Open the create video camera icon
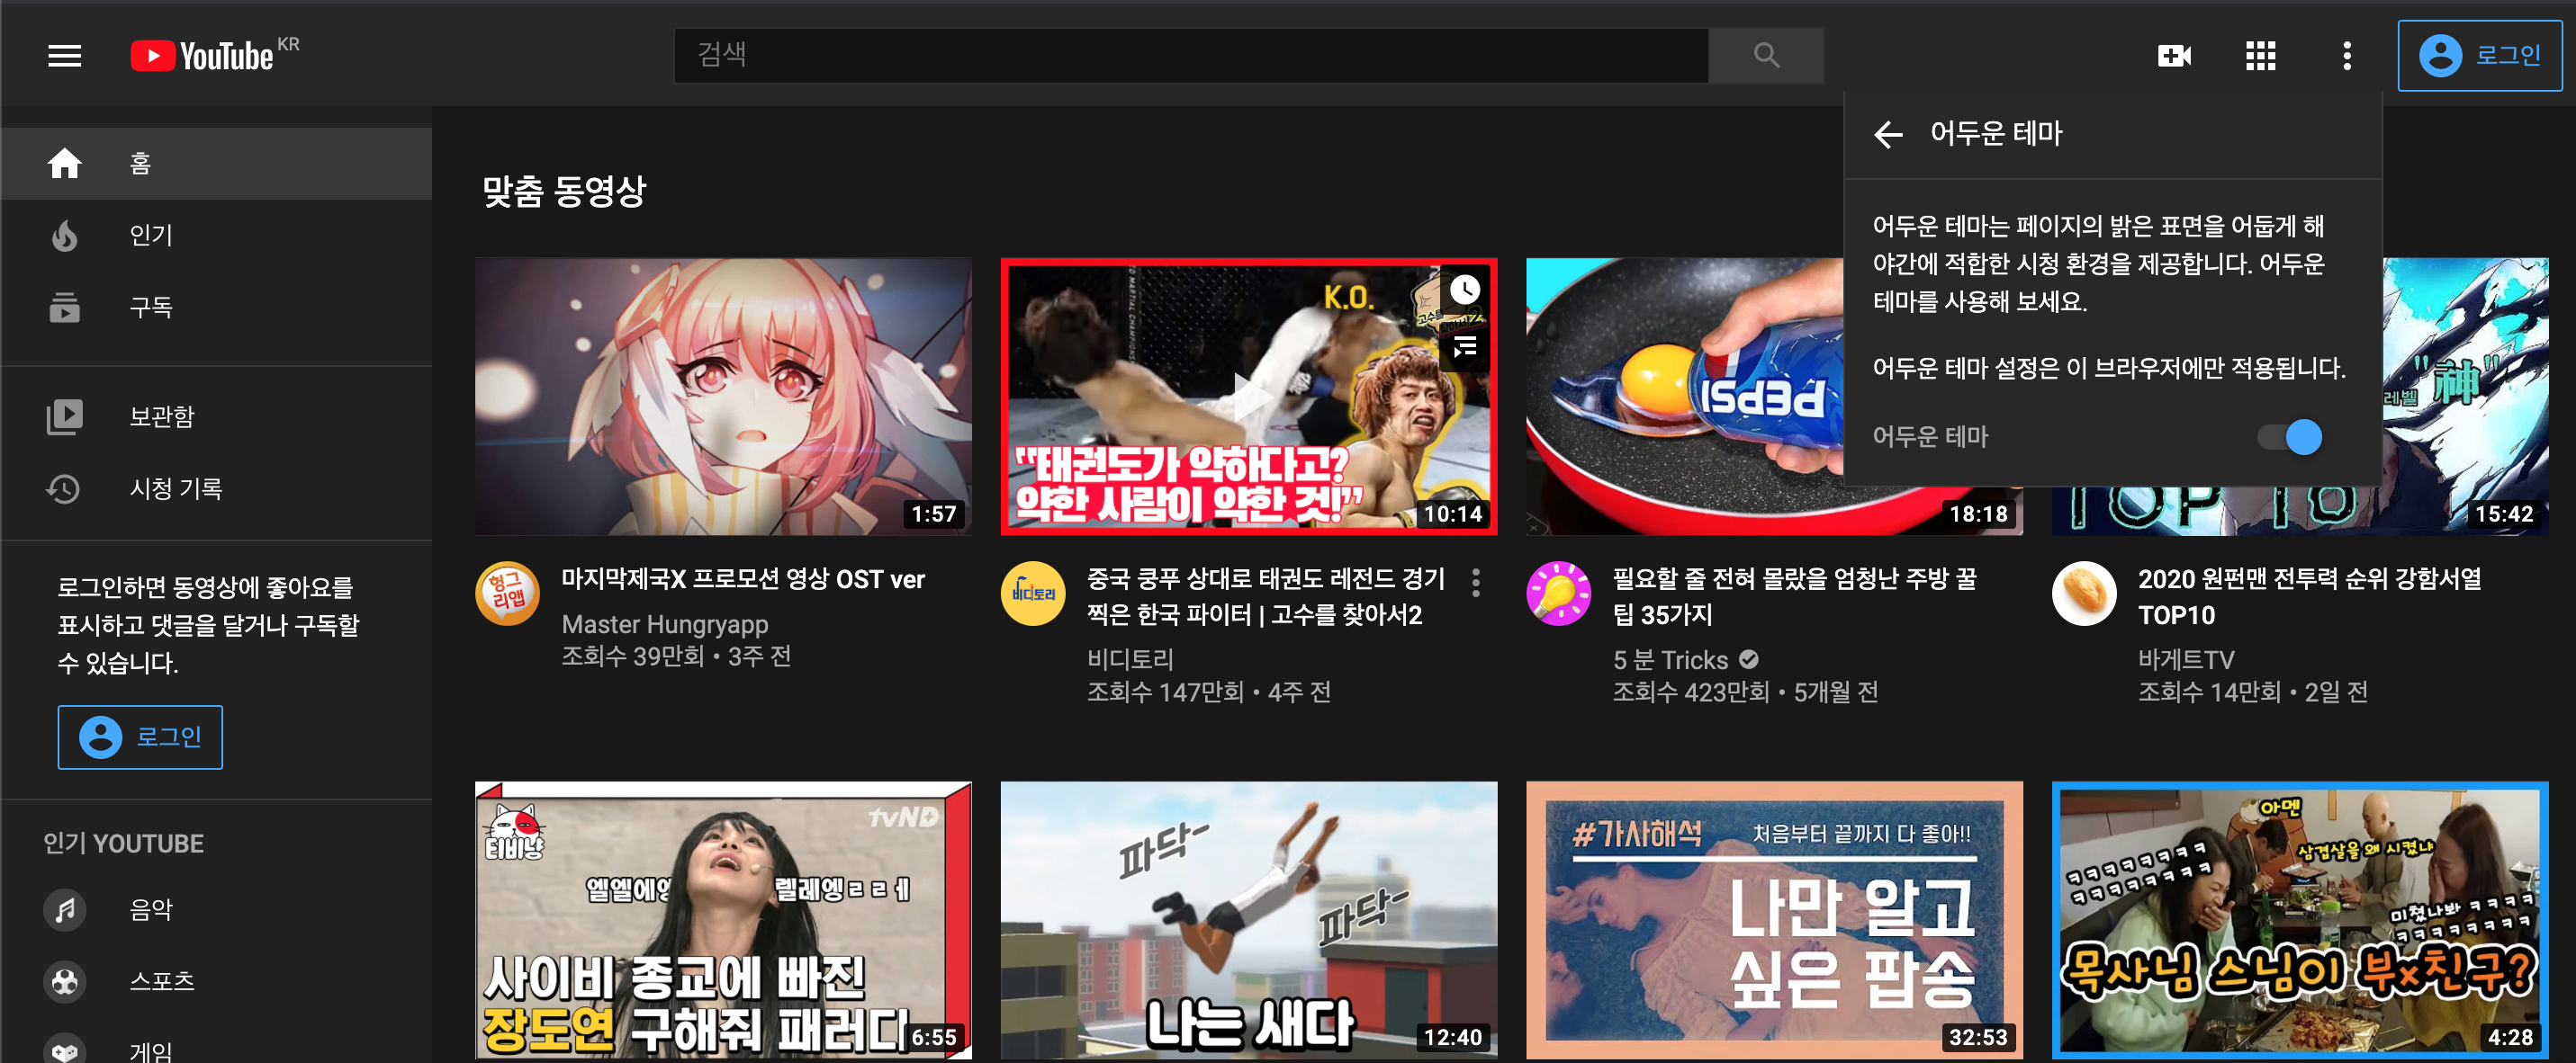Screen dimensions: 2576x1063 [2174, 56]
